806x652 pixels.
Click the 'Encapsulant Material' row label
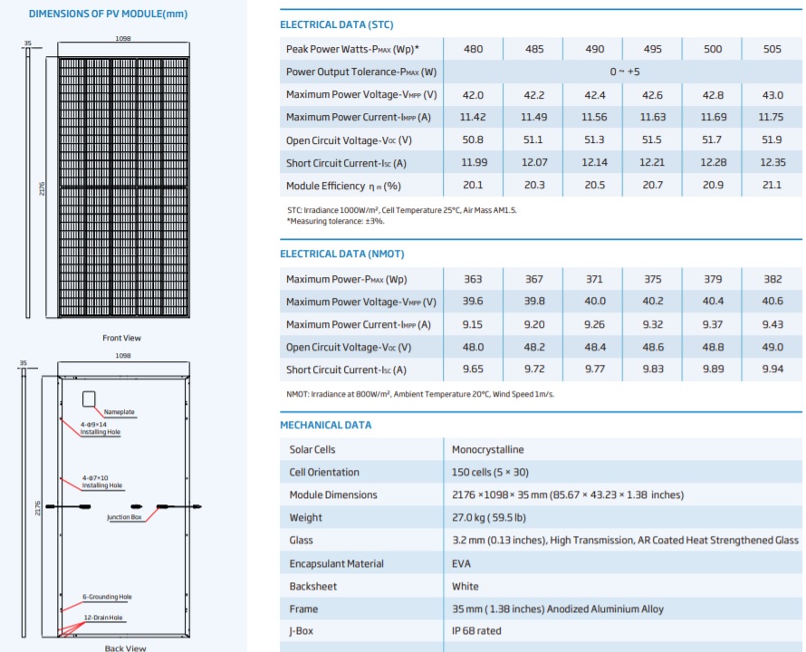tap(337, 563)
